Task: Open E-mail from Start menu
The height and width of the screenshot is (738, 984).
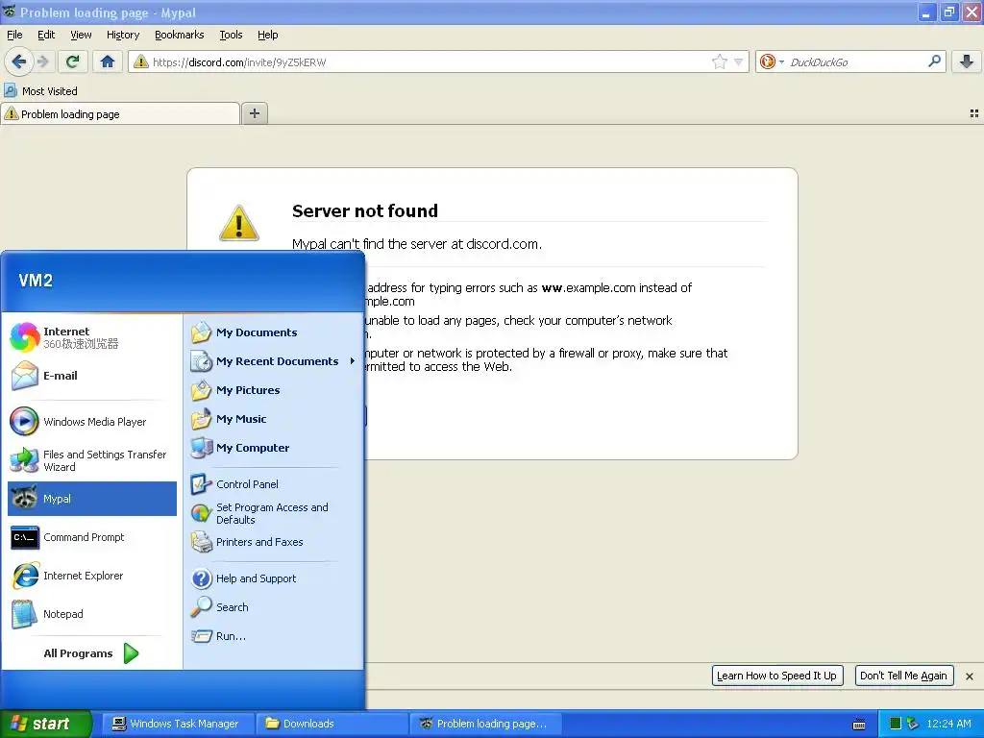Action: [91, 376]
